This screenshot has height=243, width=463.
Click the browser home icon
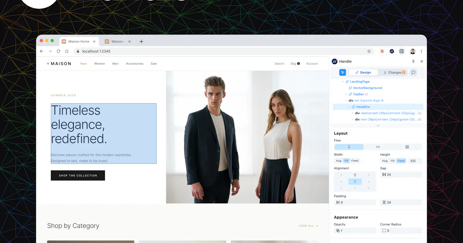(67, 51)
